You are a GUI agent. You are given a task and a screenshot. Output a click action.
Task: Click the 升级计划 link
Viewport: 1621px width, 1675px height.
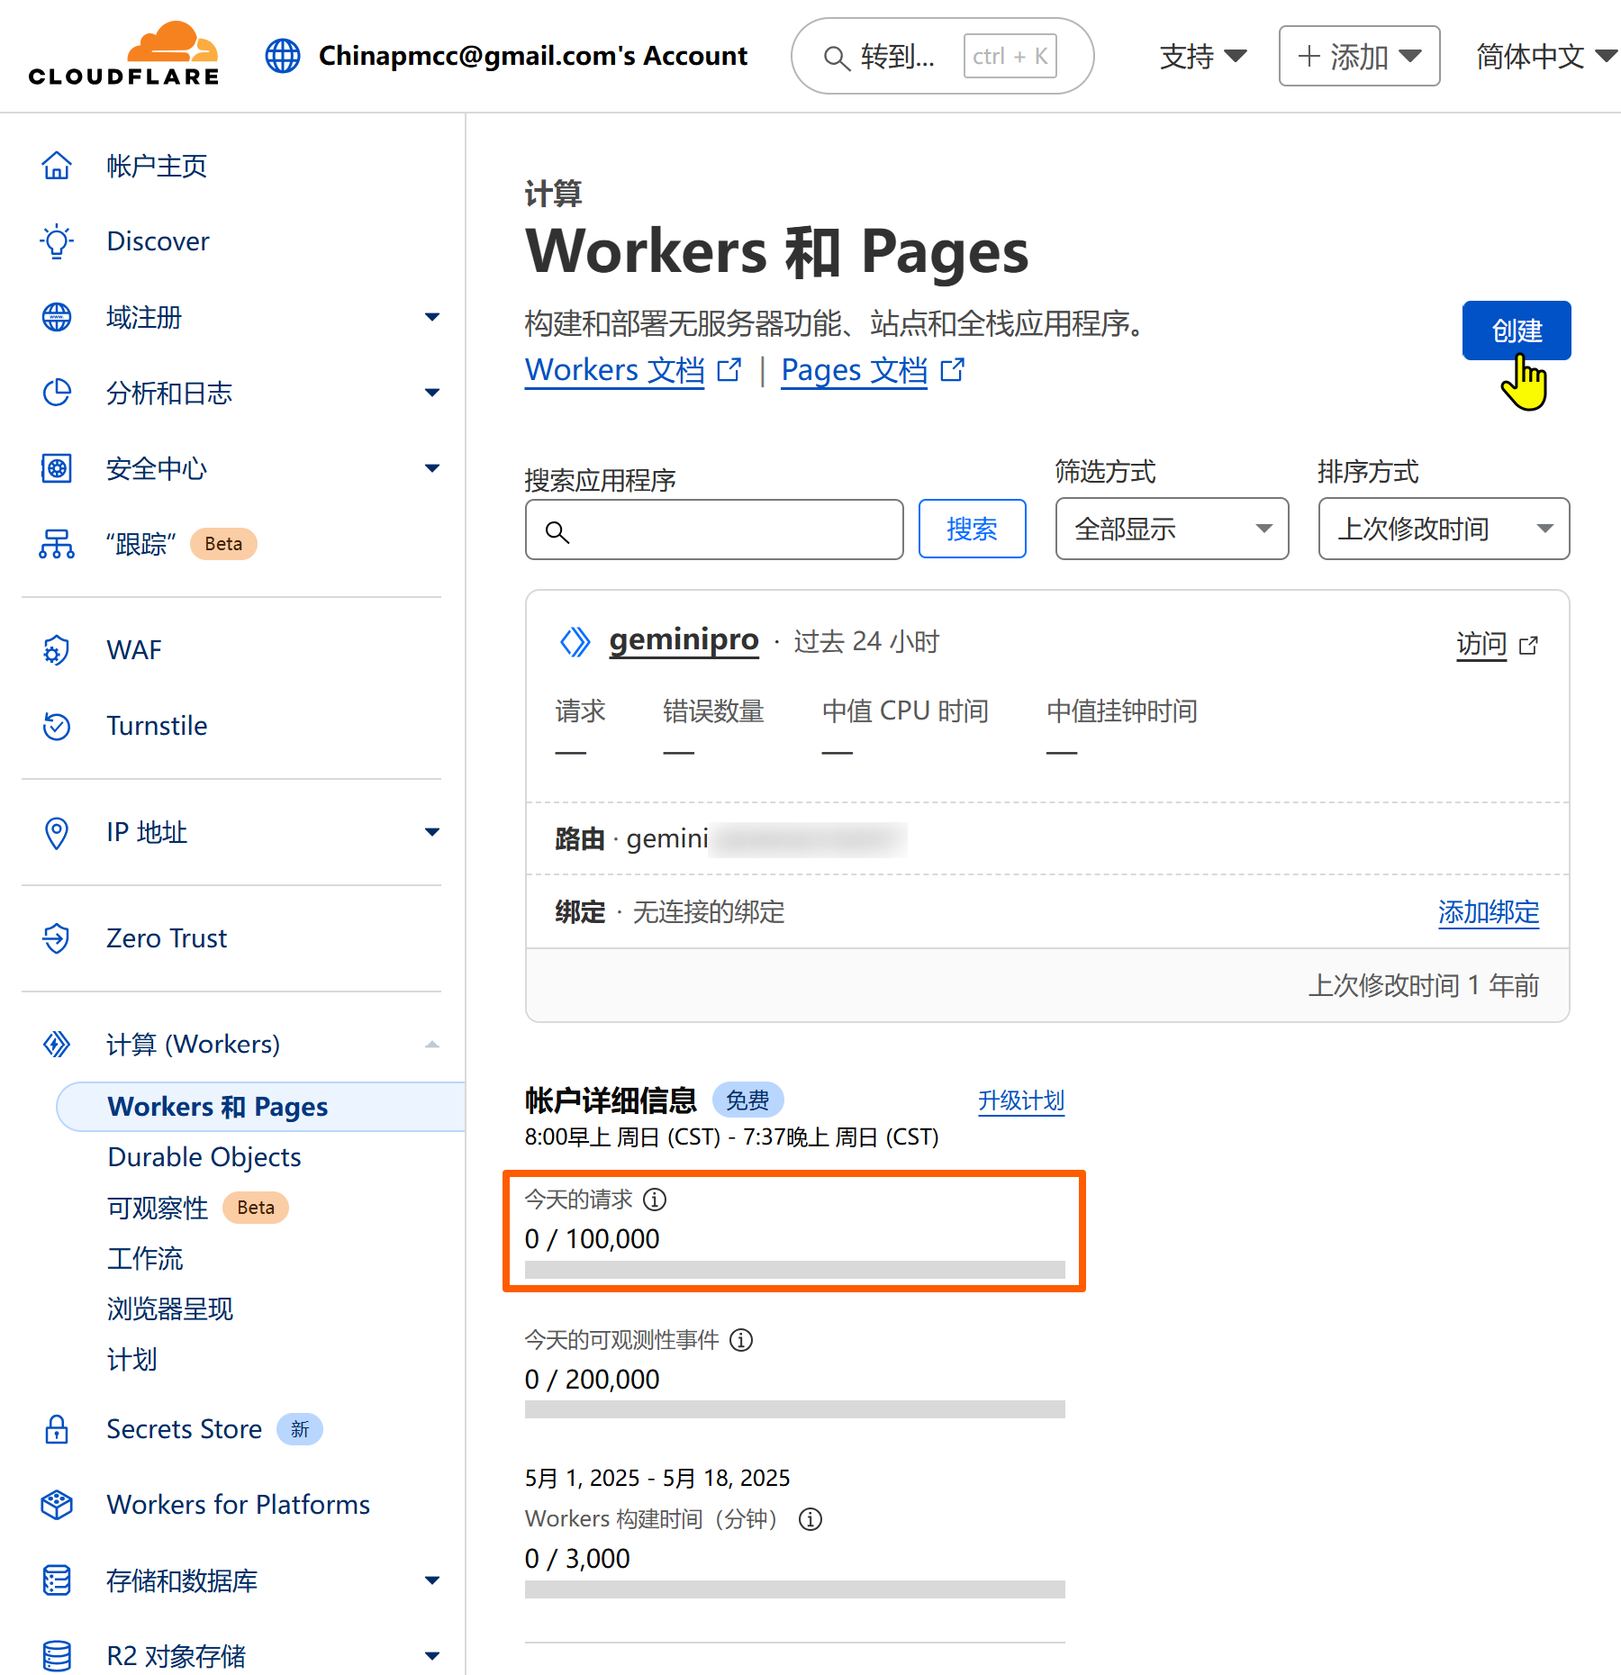coord(1021,1100)
